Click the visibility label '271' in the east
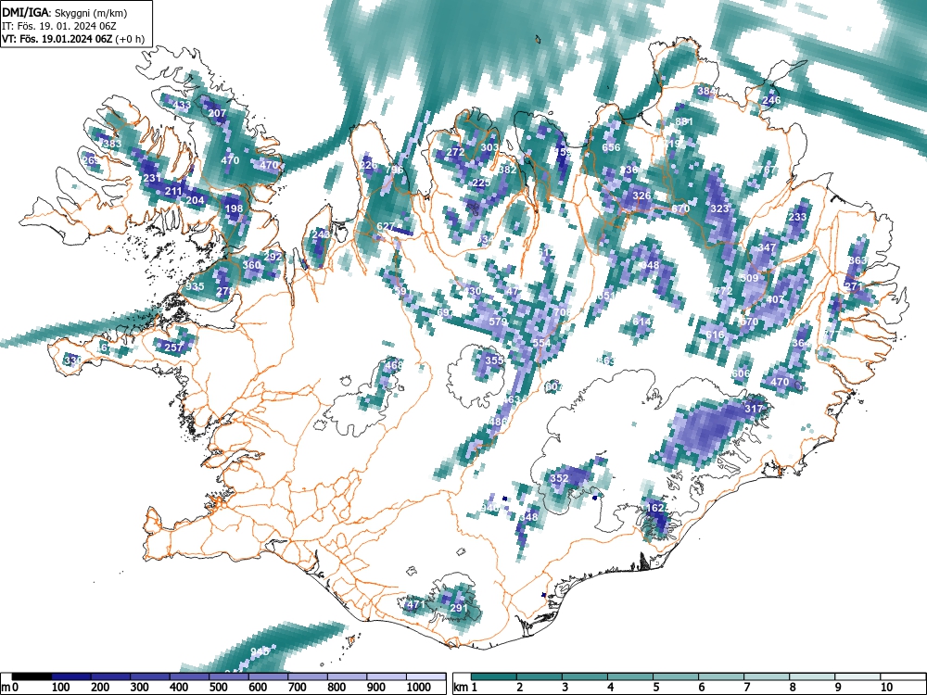Viewport: 927px width, 695px height. point(855,286)
